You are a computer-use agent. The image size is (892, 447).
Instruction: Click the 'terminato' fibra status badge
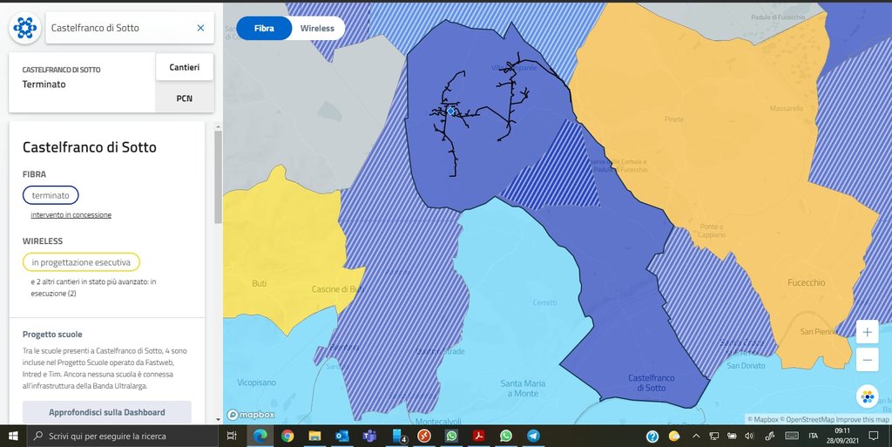coord(51,195)
